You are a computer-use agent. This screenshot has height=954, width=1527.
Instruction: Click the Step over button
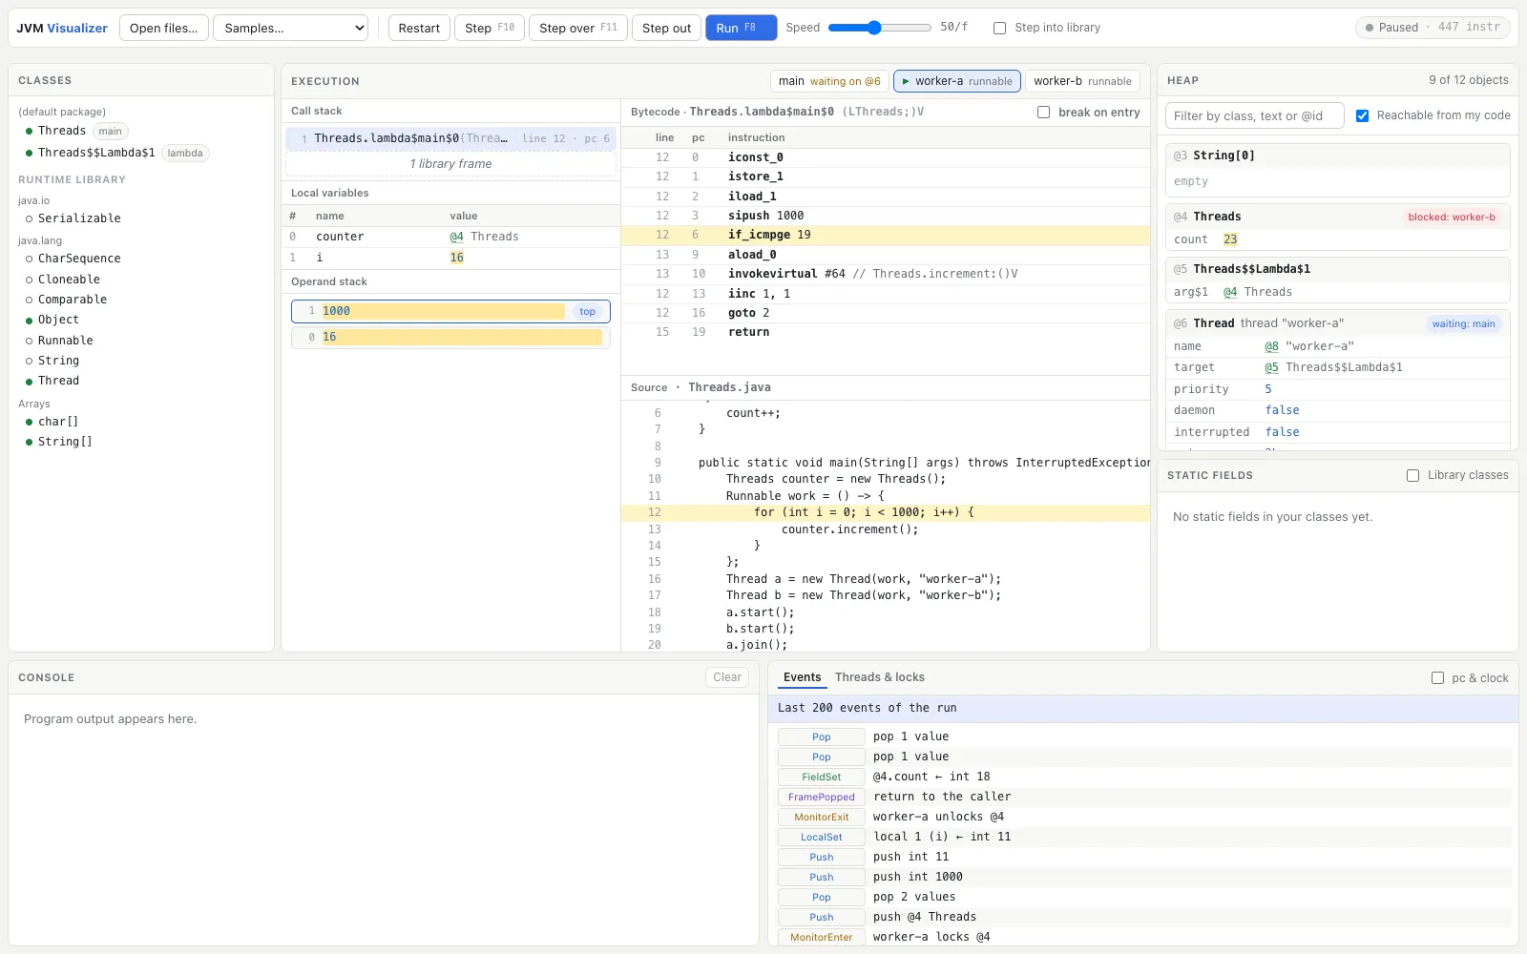577,28
